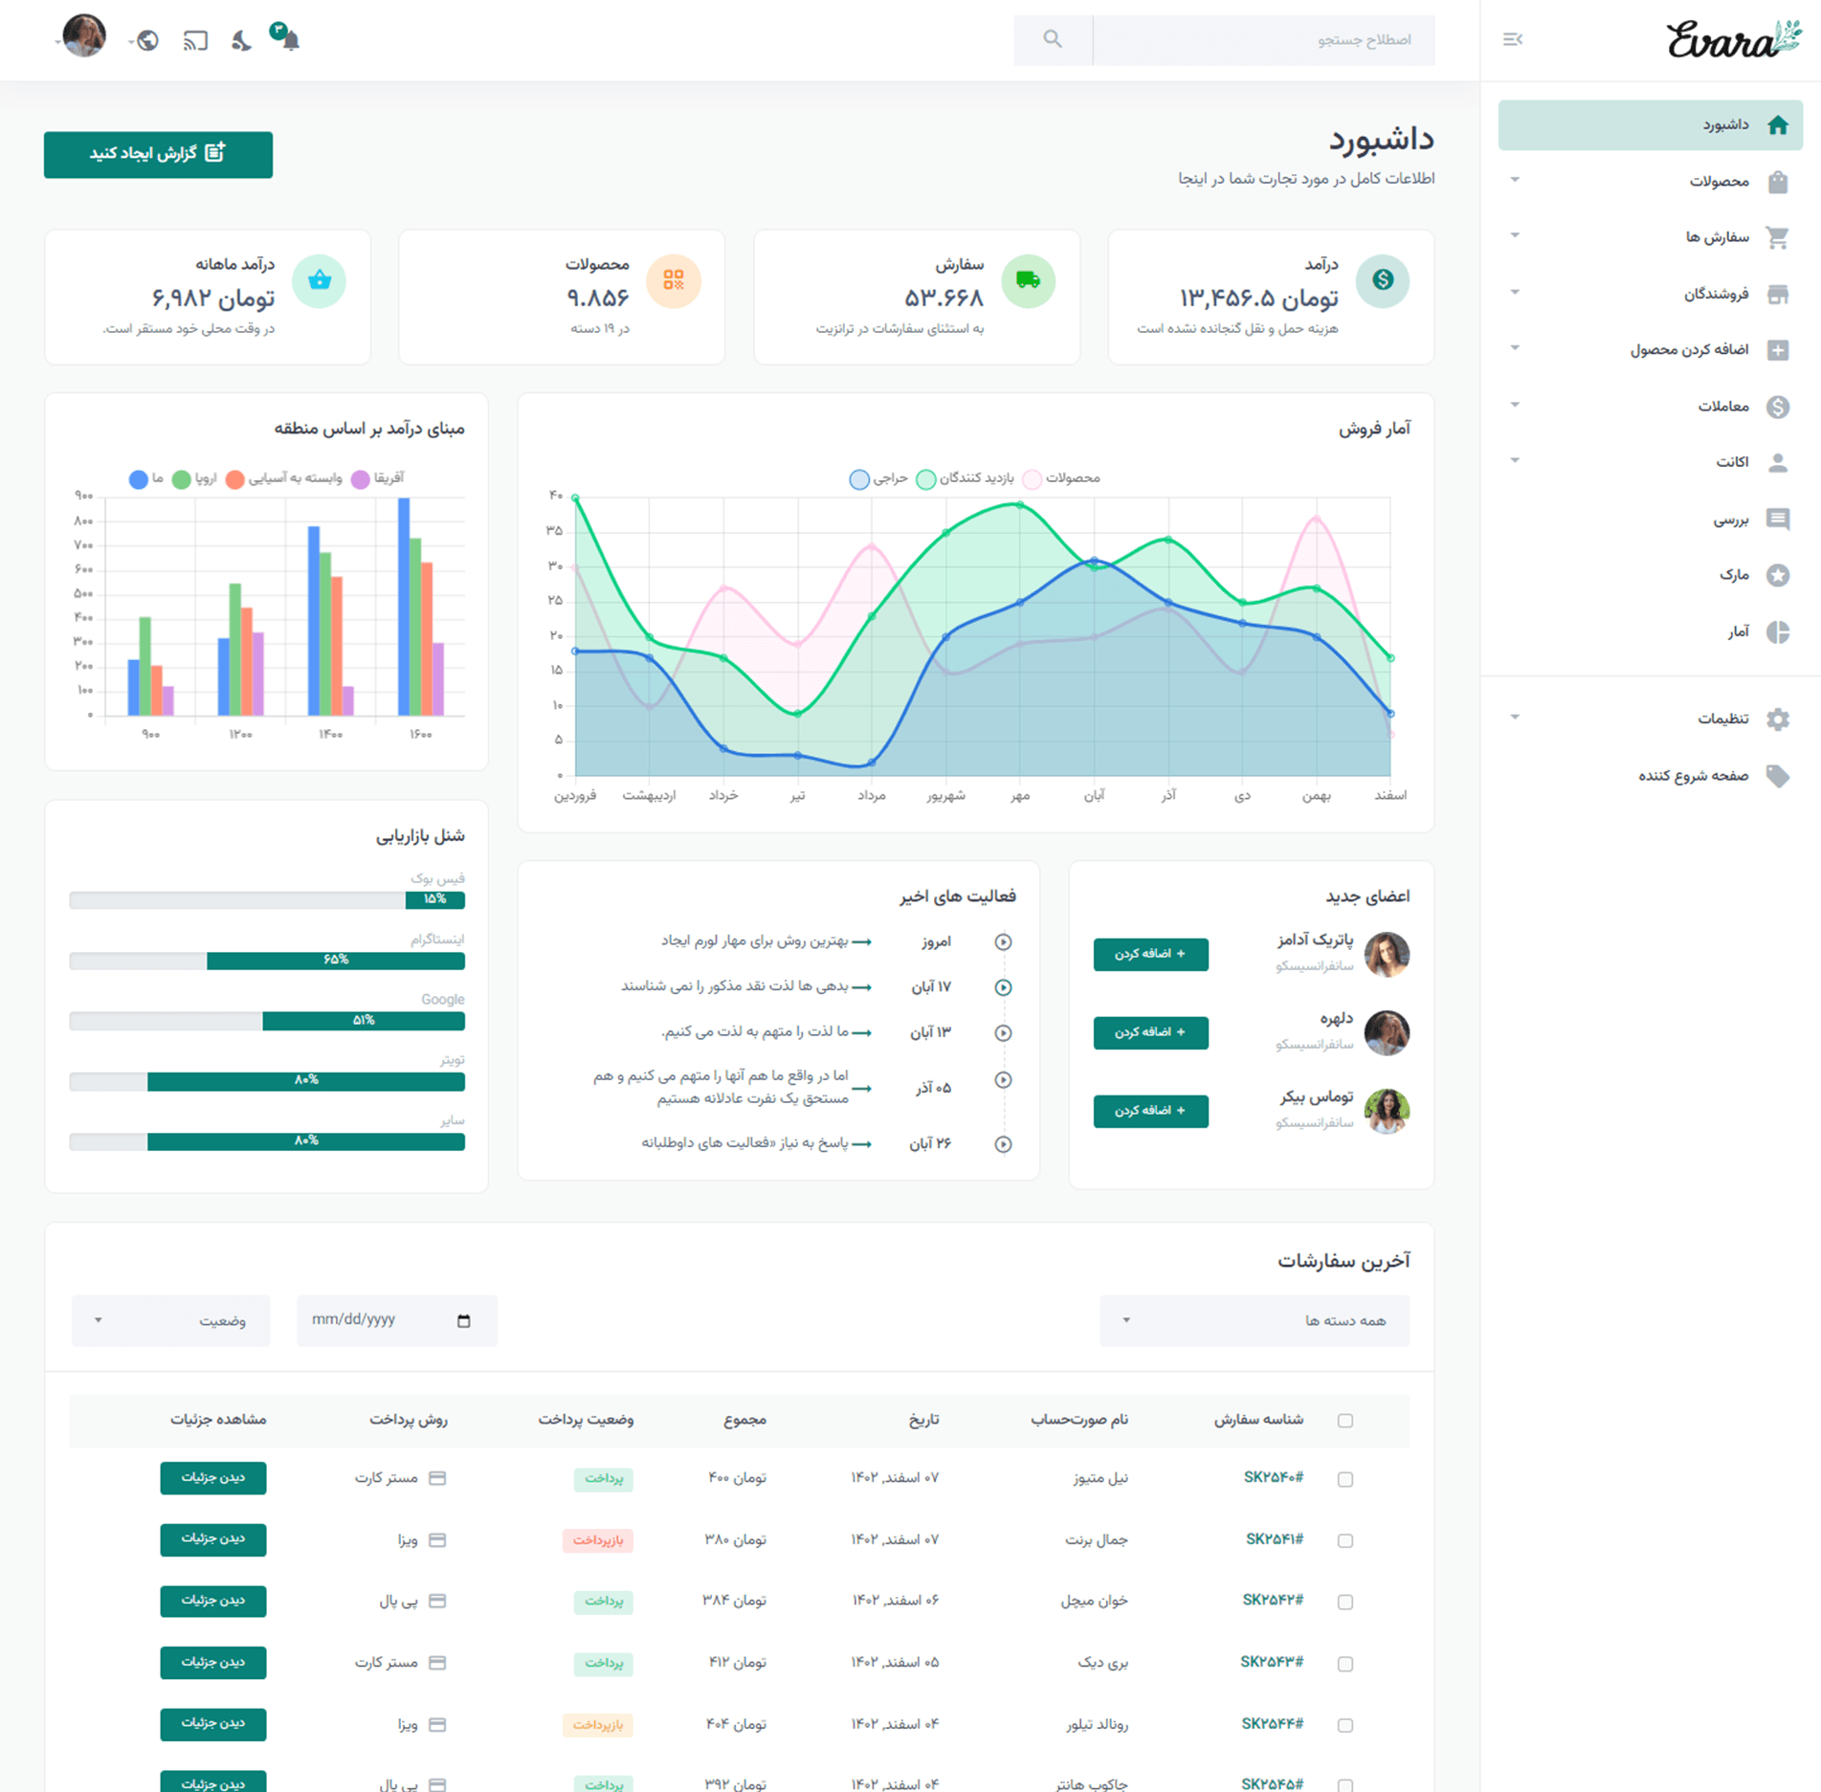Check the select-all orders header checkbox
Image resolution: width=1821 pixels, height=1792 pixels.
1345,1421
